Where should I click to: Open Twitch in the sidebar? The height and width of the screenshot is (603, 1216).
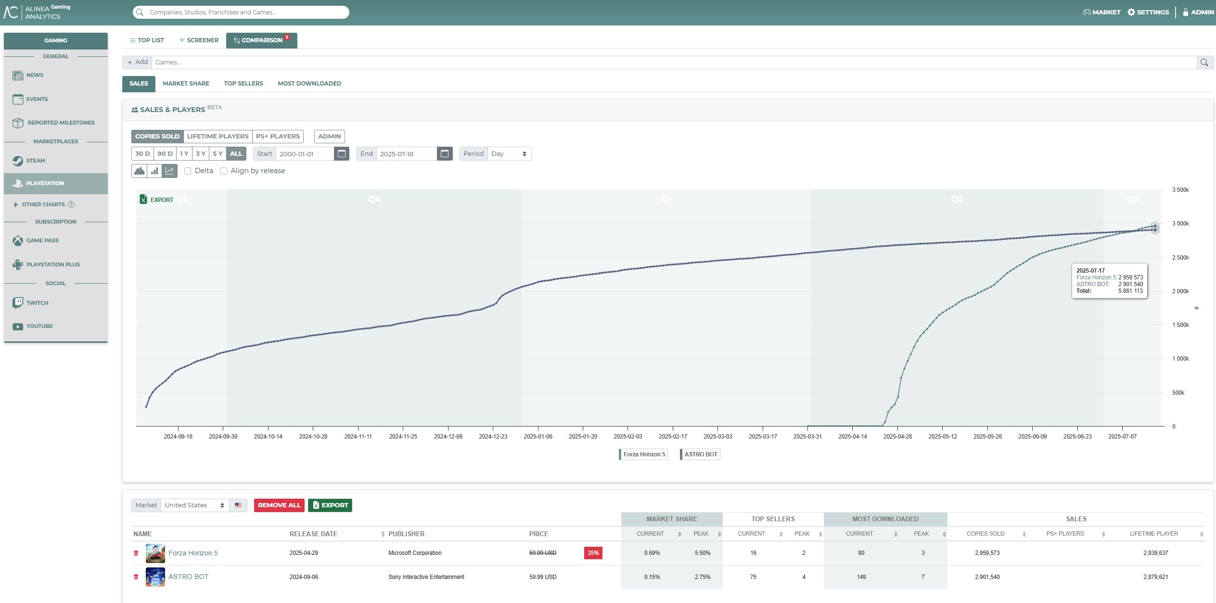[x=37, y=303]
